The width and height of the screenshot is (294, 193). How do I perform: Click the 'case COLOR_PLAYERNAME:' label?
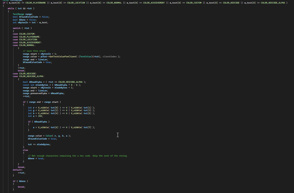pos(27,37)
